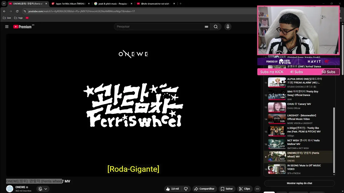
Task: Toggle the notification bell for ONEWE
Action: 40,189
